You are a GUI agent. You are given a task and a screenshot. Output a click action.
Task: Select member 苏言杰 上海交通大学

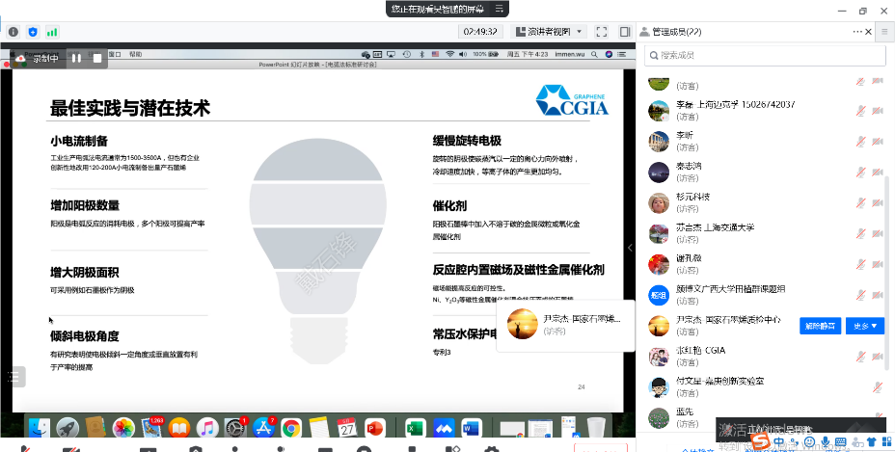(765, 233)
